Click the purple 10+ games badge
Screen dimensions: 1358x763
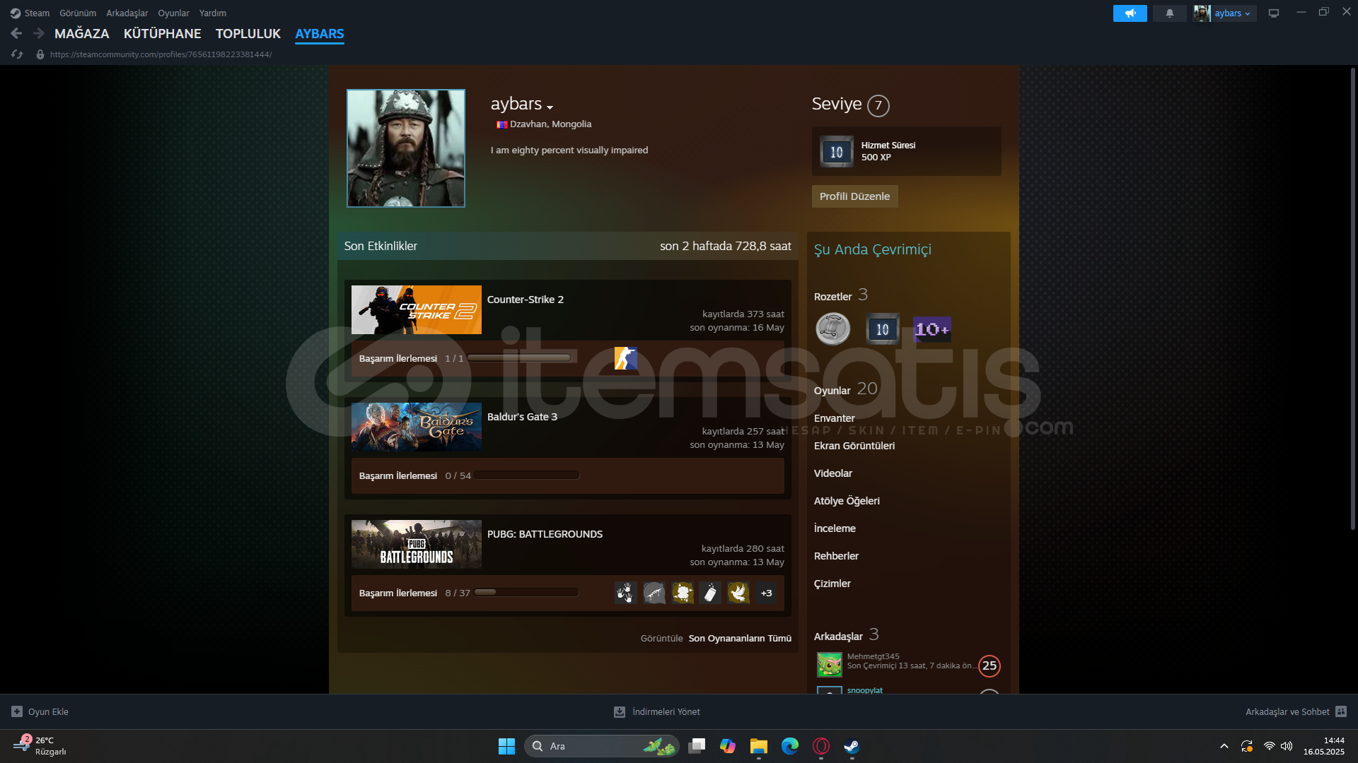pyautogui.click(x=932, y=329)
